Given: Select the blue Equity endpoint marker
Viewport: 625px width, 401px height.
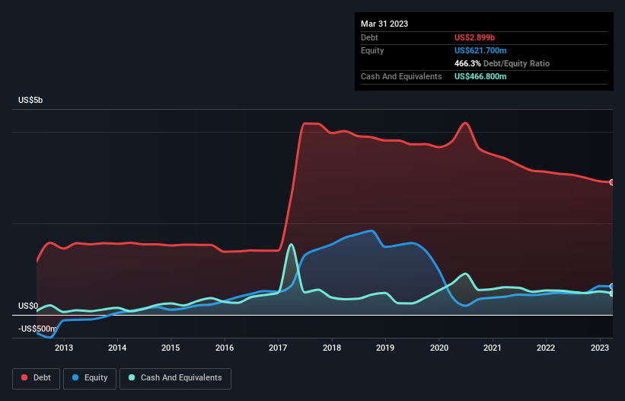Looking at the screenshot, I should click(612, 287).
